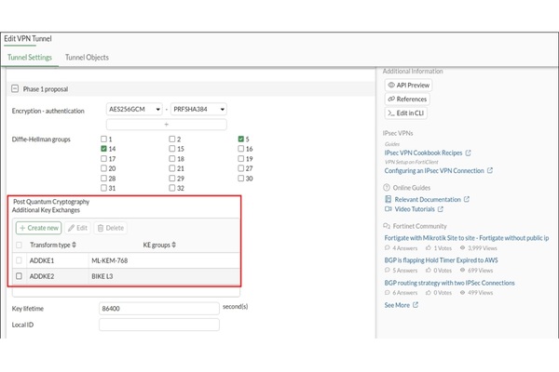This screenshot has width=559, height=372.
Task: Click the Key lifetime input field
Action: coord(158,306)
